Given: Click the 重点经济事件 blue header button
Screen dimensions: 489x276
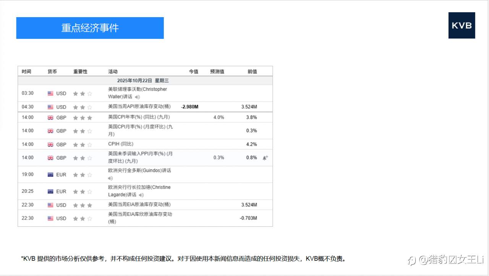Looking at the screenshot, I should pos(89,27).
